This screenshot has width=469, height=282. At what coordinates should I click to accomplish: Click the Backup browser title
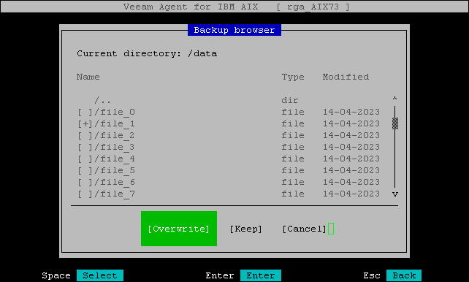click(x=234, y=30)
